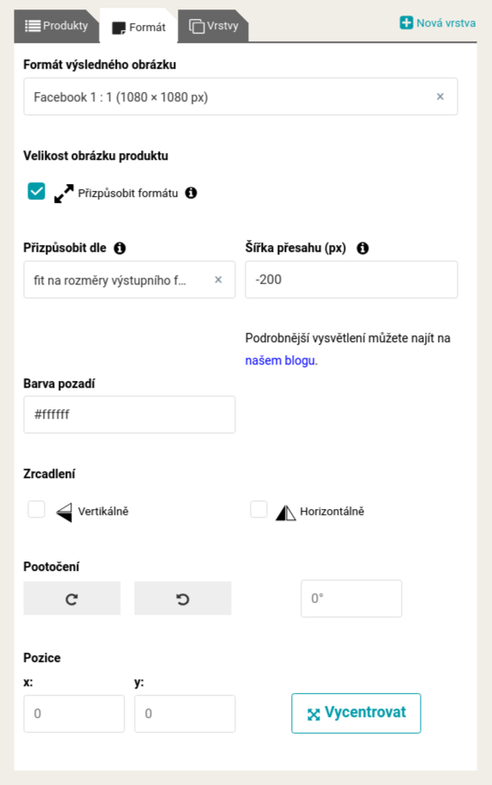The height and width of the screenshot is (785, 492).
Task: Click the info icon next to Přizpůsobit dle
Action: pyautogui.click(x=119, y=248)
